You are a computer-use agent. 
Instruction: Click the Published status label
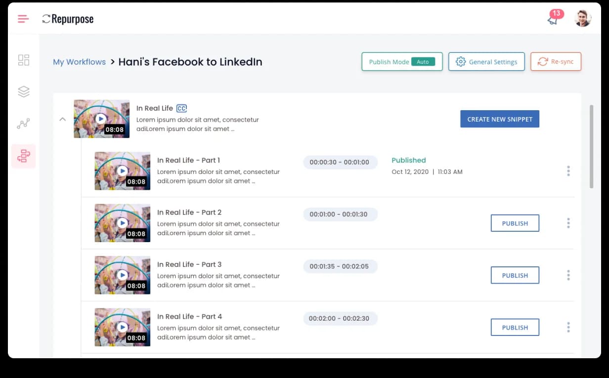(409, 160)
